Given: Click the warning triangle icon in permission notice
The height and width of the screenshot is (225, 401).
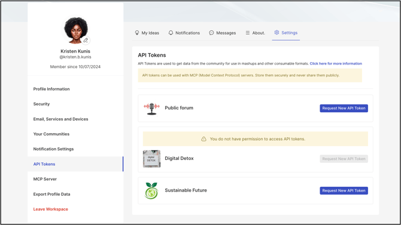Looking at the screenshot, I should point(203,139).
